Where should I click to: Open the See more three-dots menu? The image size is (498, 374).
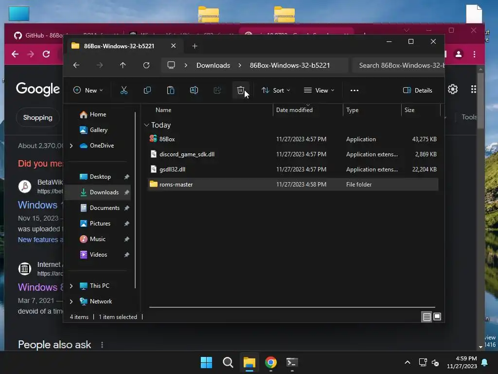point(355,90)
